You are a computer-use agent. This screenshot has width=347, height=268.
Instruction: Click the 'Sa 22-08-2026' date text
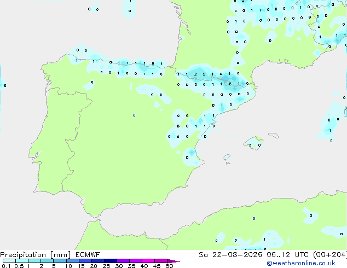(x=230, y=255)
